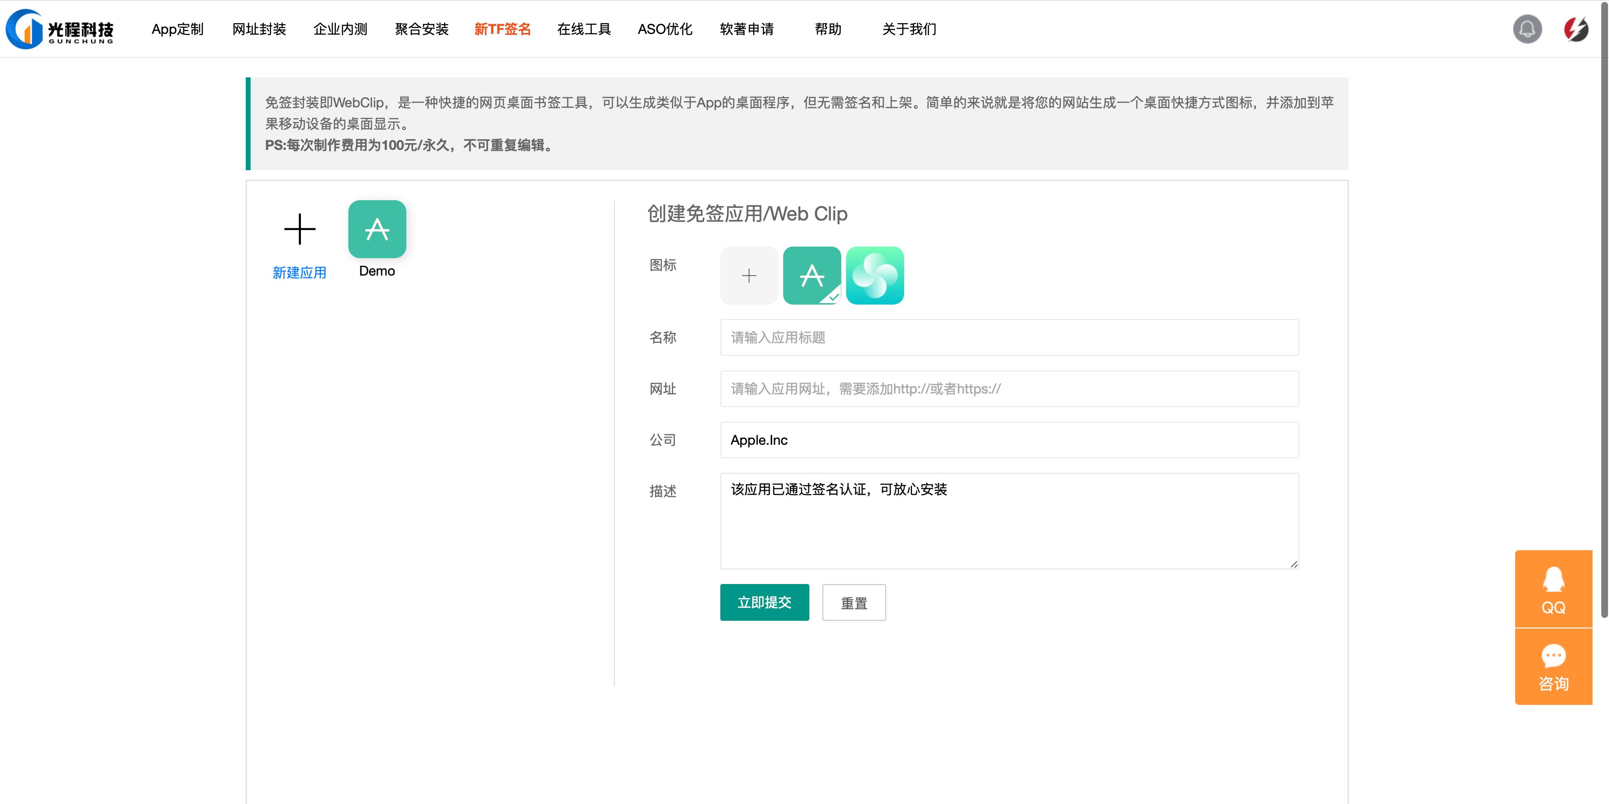Open the 帮助 menu
The width and height of the screenshot is (1609, 804).
coord(828,29)
